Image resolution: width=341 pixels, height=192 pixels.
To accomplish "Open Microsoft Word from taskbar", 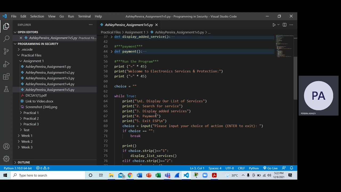I will 139,175.
